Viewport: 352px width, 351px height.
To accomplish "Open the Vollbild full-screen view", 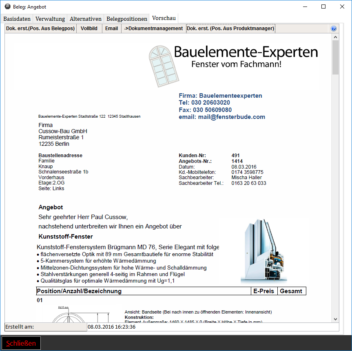I will pyautogui.click(x=89, y=29).
